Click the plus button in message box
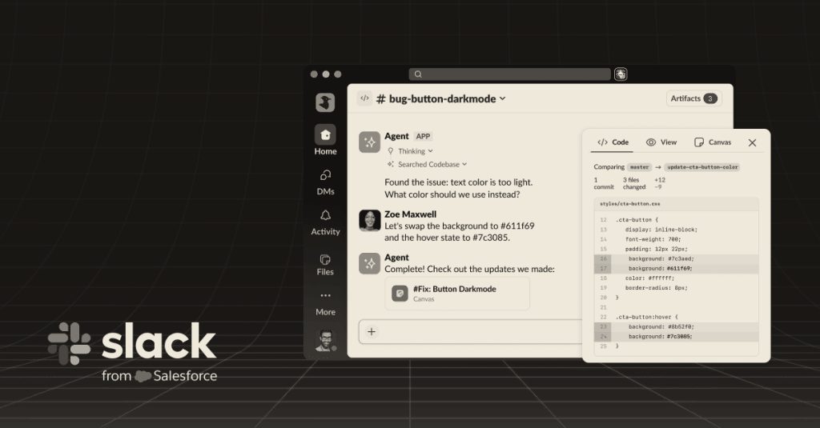The height and width of the screenshot is (428, 820). click(x=372, y=331)
